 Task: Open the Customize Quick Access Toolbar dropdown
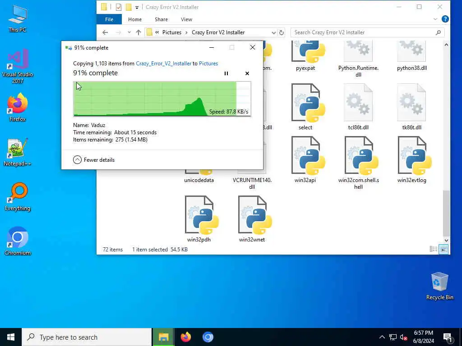[137, 7]
